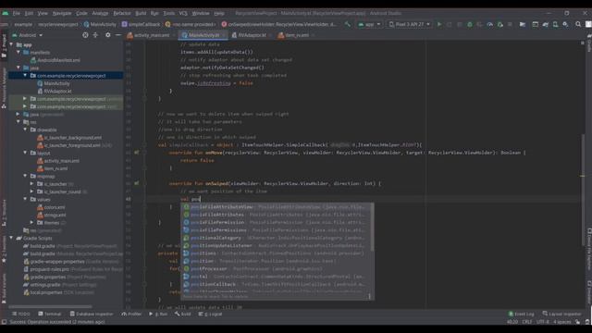Open the Profiler tool window

click(x=131, y=314)
